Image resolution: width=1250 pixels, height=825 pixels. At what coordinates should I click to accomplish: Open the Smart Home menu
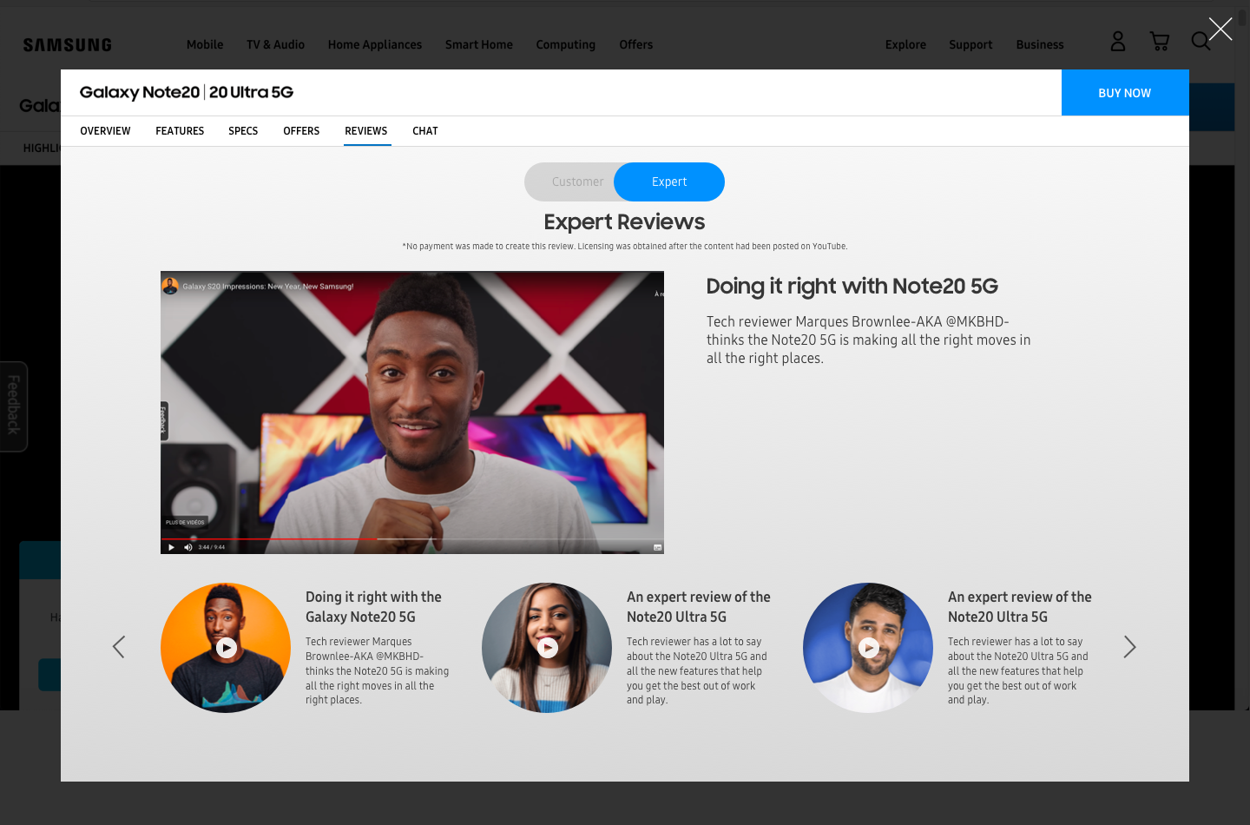coord(479,44)
